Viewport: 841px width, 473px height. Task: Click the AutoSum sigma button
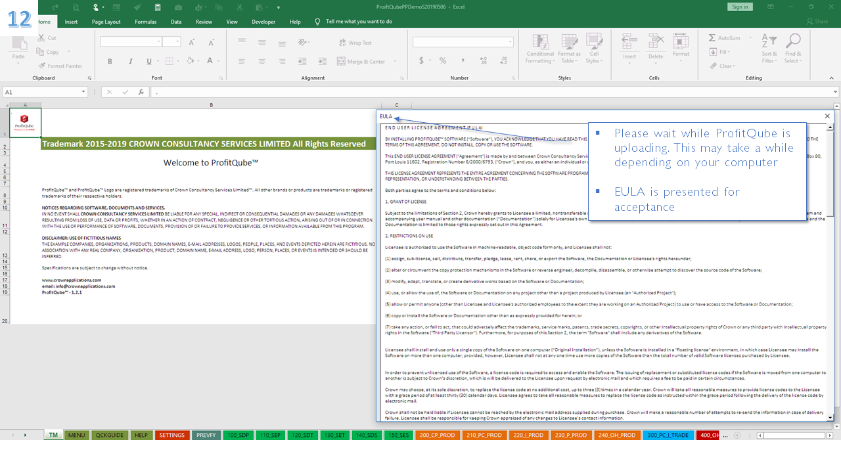tap(725, 38)
